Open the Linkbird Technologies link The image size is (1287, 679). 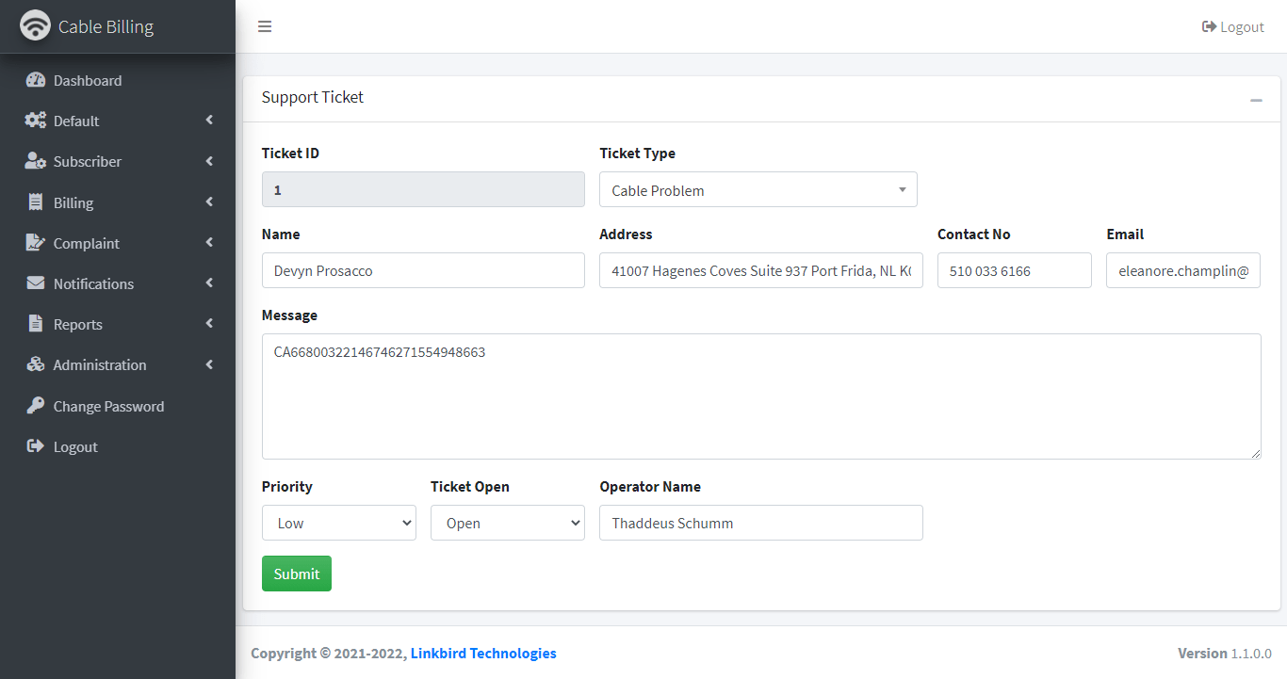pyautogui.click(x=483, y=653)
